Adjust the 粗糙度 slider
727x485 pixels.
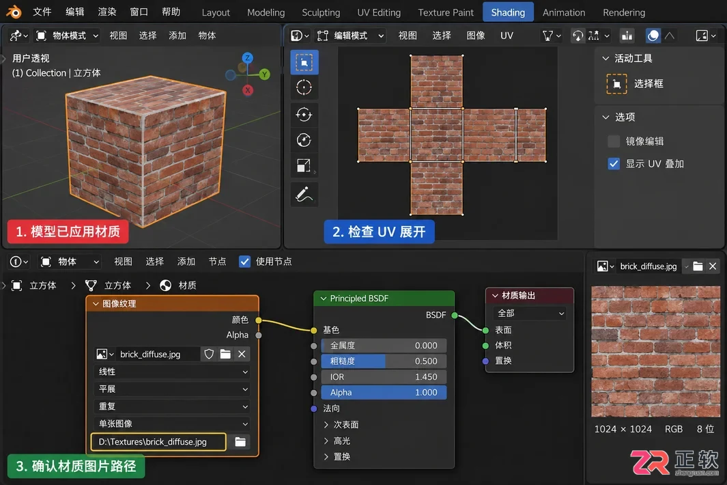[x=384, y=361]
